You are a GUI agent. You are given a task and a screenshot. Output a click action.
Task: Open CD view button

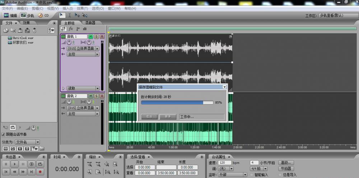tap(43, 15)
